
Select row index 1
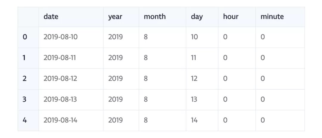[24, 58]
